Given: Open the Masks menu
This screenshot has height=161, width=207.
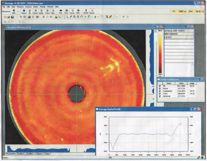Looking at the screenshot, I should pyautogui.click(x=36, y=7).
